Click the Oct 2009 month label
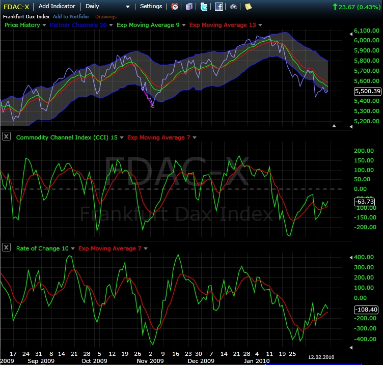This screenshot has height=365, width=383. (94, 361)
